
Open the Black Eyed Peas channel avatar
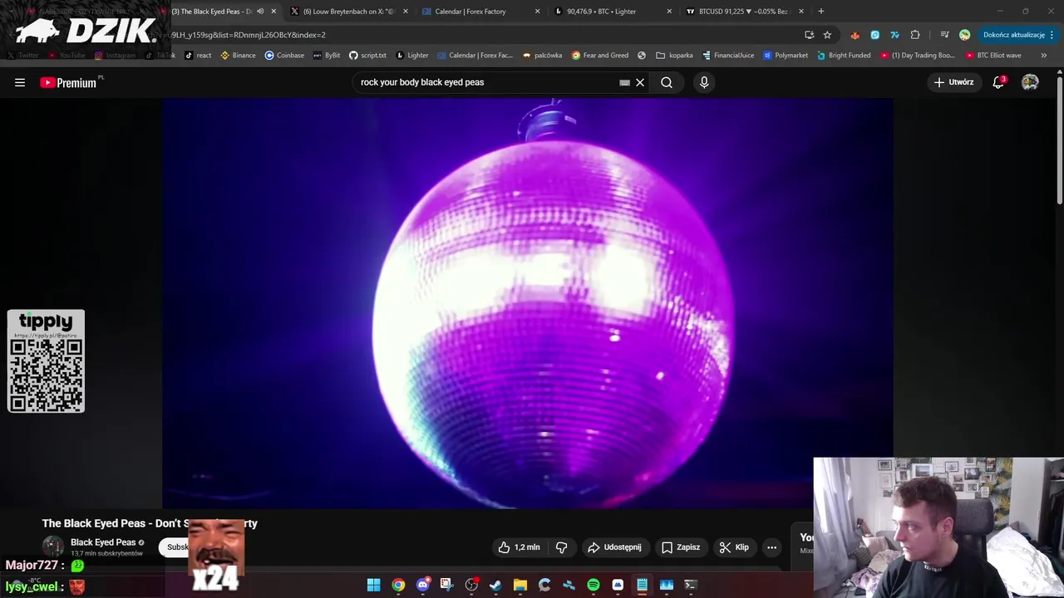[53, 547]
